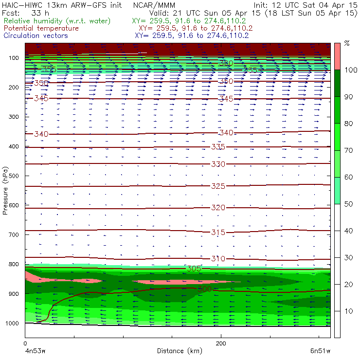Click the 'Distance (km)' axis title

click(180, 351)
